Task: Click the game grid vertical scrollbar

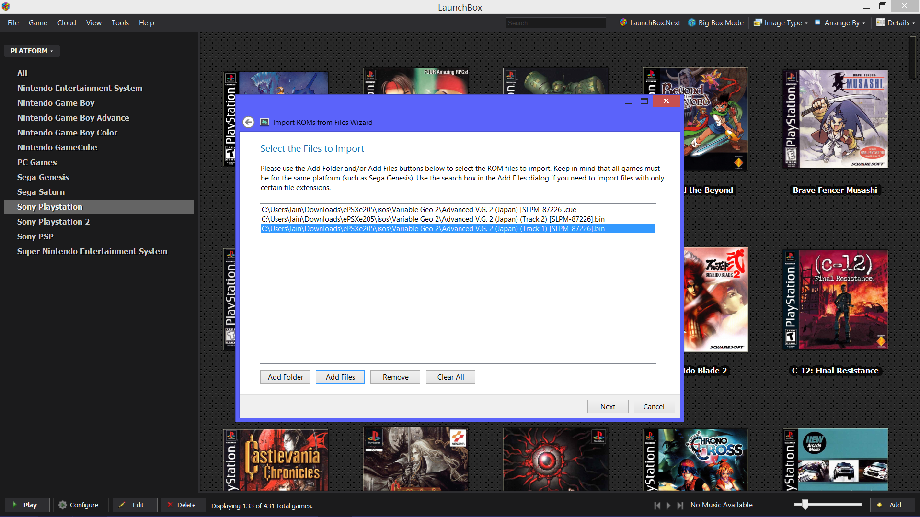Action: click(x=913, y=57)
